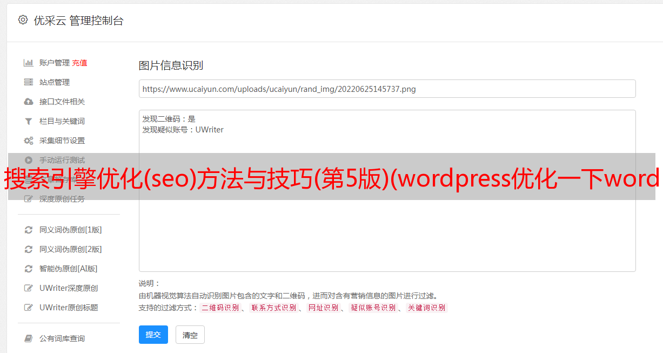
Task: Click the book icon for 公有词库查询
Action: (29, 338)
